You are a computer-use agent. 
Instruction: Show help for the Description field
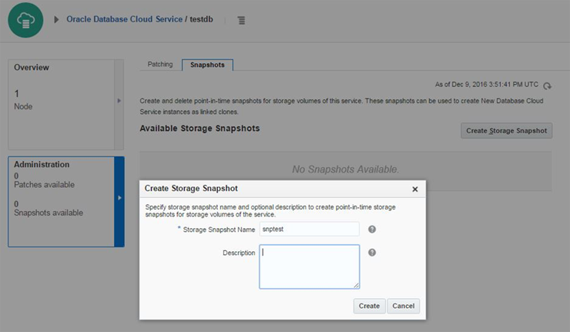[x=372, y=252]
